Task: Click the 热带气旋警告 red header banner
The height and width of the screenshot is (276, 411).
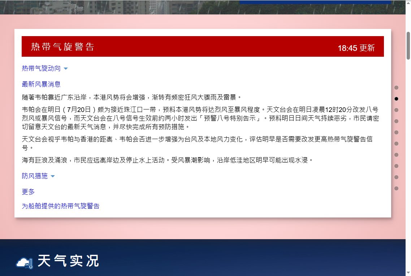Action: point(203,47)
